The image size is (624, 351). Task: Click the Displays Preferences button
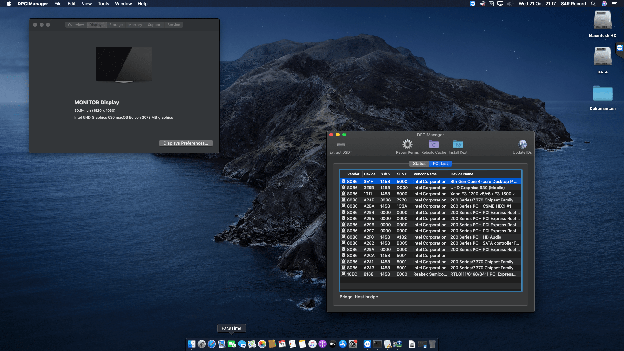click(x=186, y=143)
